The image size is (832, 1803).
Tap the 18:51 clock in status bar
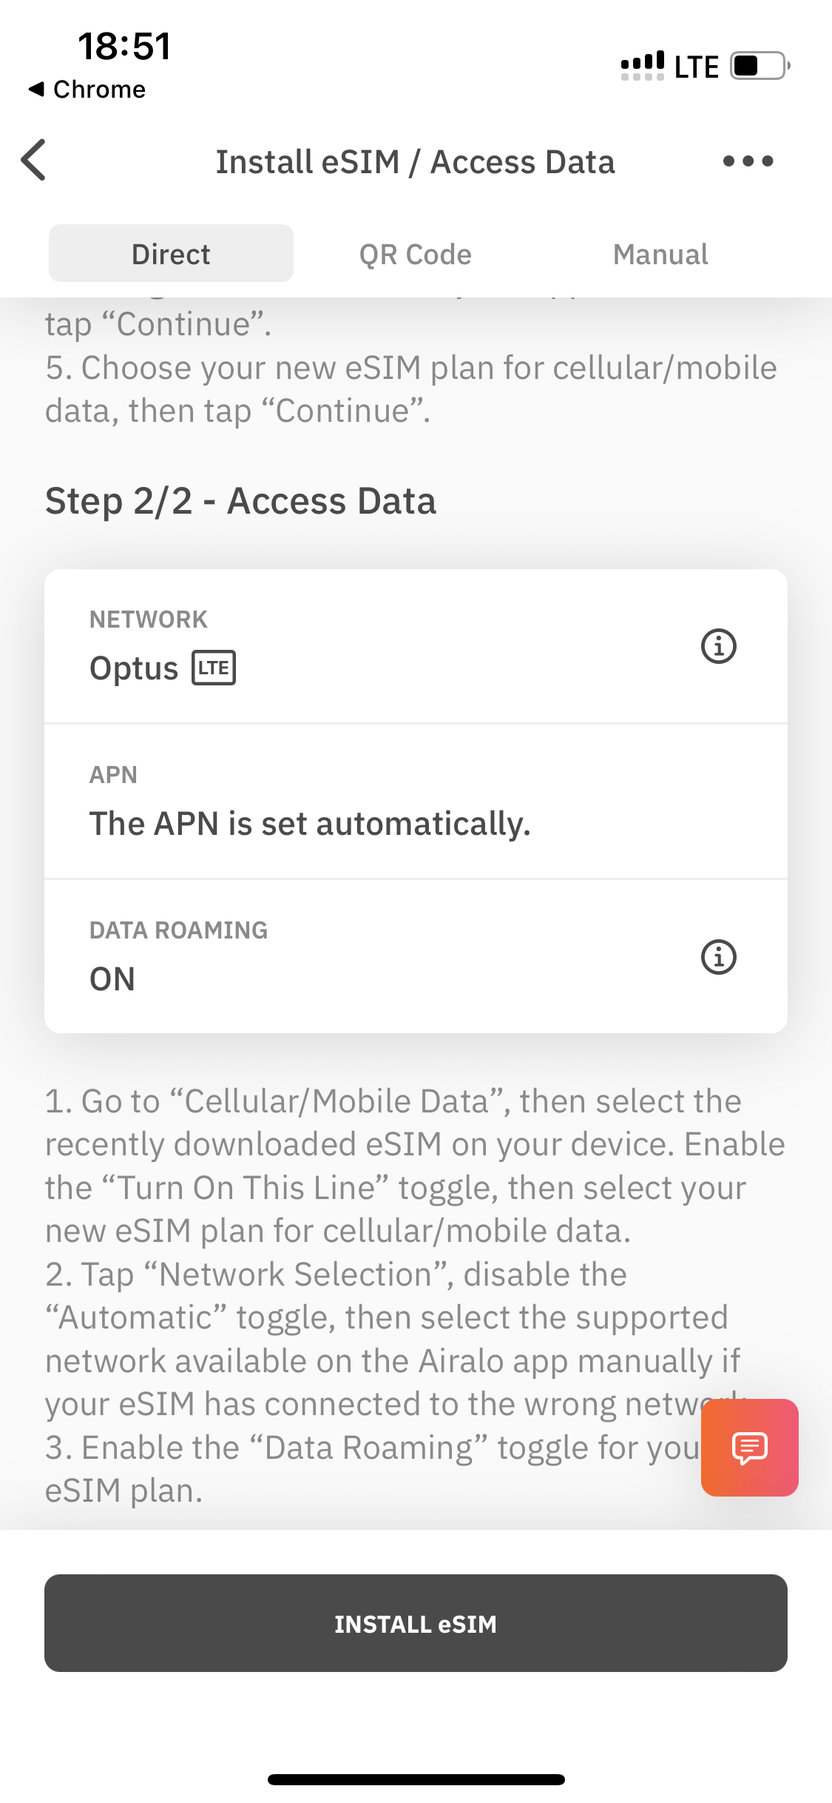124,46
